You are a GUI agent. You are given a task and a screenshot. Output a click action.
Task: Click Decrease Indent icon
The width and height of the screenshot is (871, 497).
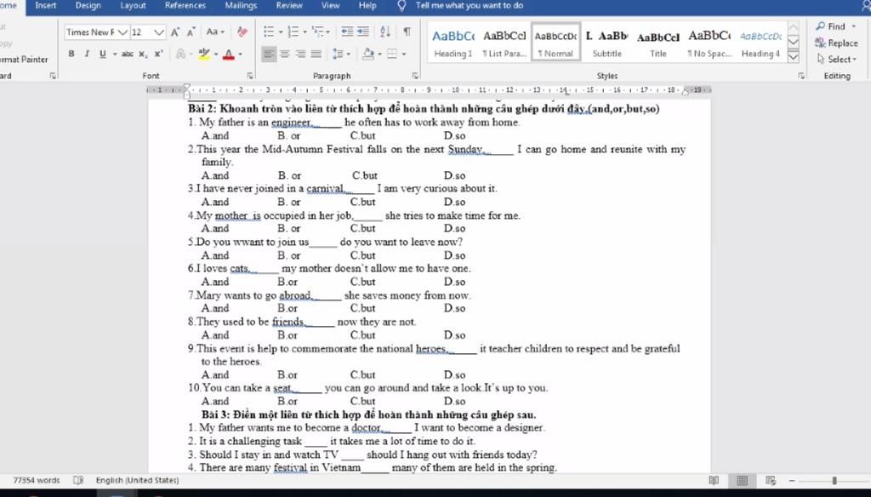pyautogui.click(x=347, y=31)
